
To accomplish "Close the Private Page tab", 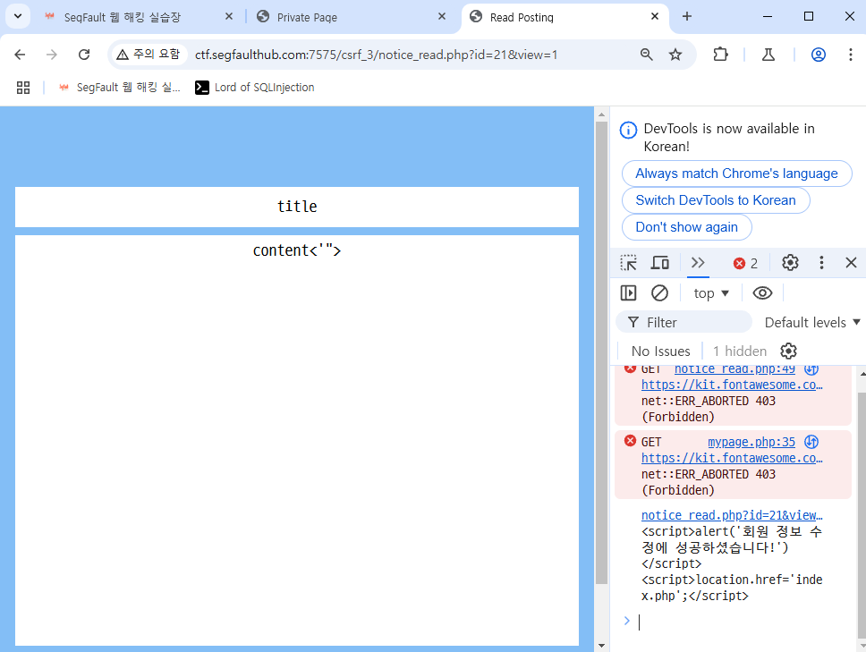I will (x=442, y=17).
